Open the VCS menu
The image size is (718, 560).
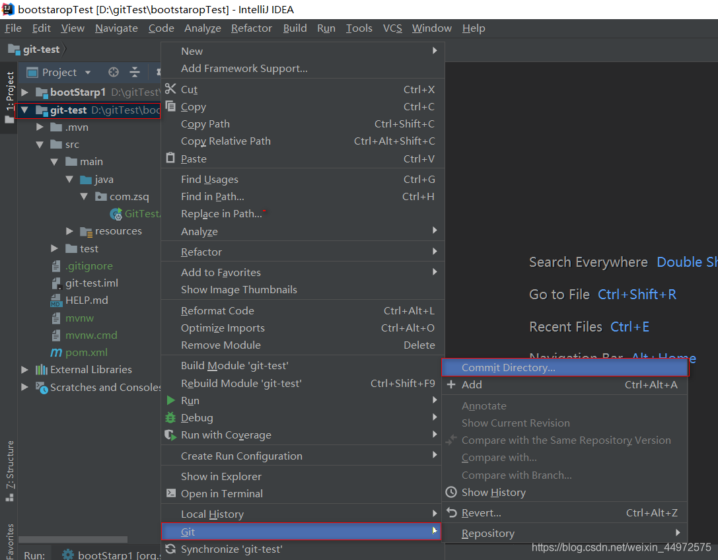point(392,28)
